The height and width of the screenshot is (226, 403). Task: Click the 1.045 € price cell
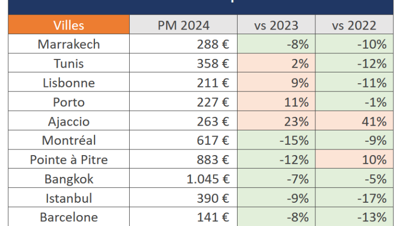pos(183,179)
